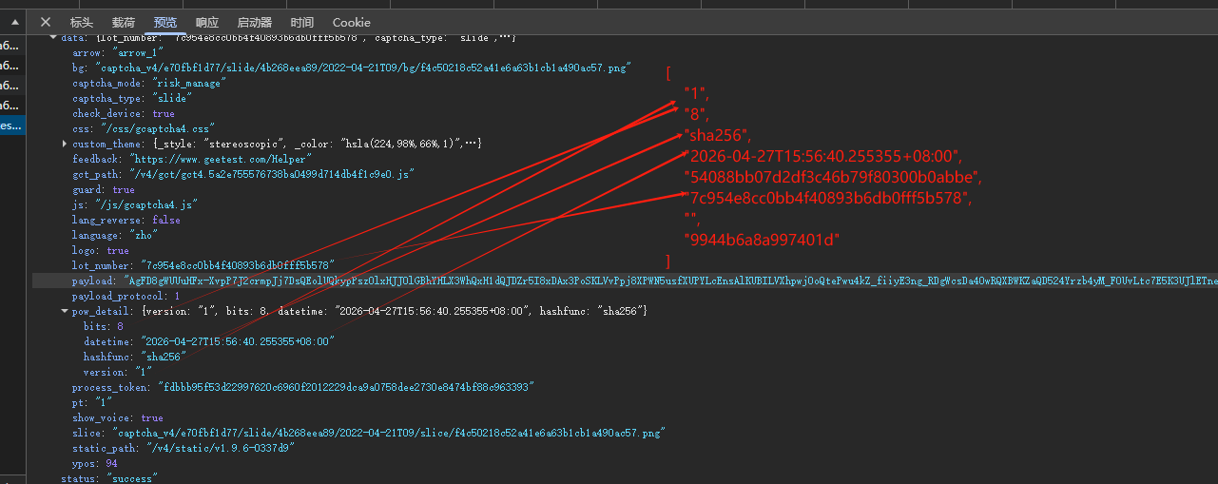Switch to the 启动器 (Initiator) tab
The image size is (1218, 484).
click(254, 22)
